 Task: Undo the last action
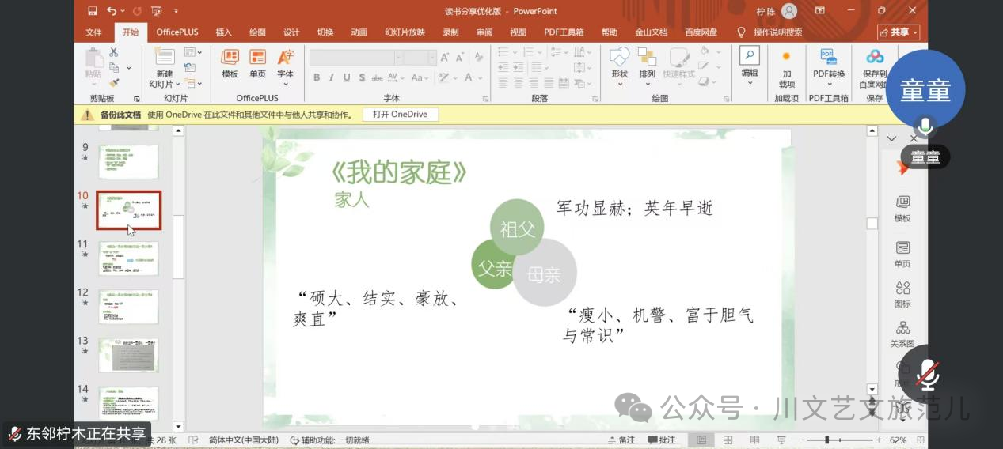112,11
